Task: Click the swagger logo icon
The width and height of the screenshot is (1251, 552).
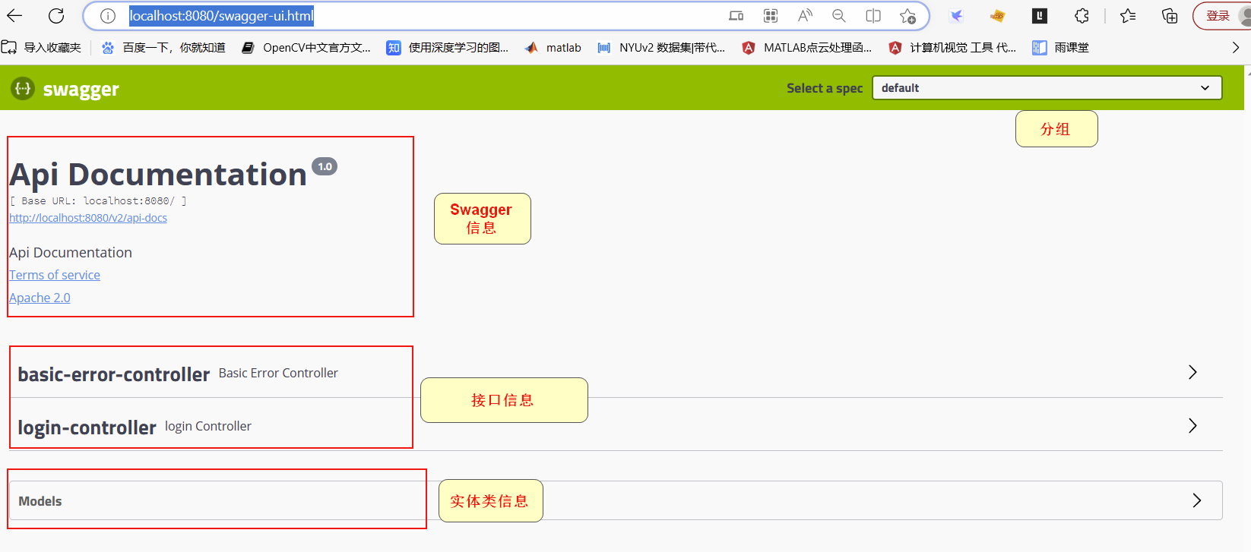Action: (23, 88)
